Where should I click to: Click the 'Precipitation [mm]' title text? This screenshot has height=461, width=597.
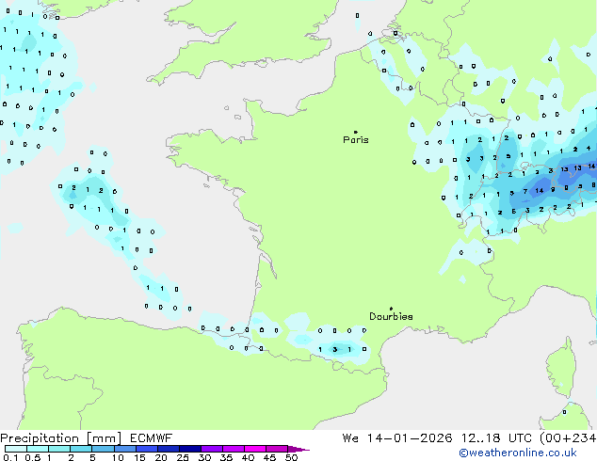coord(61,438)
